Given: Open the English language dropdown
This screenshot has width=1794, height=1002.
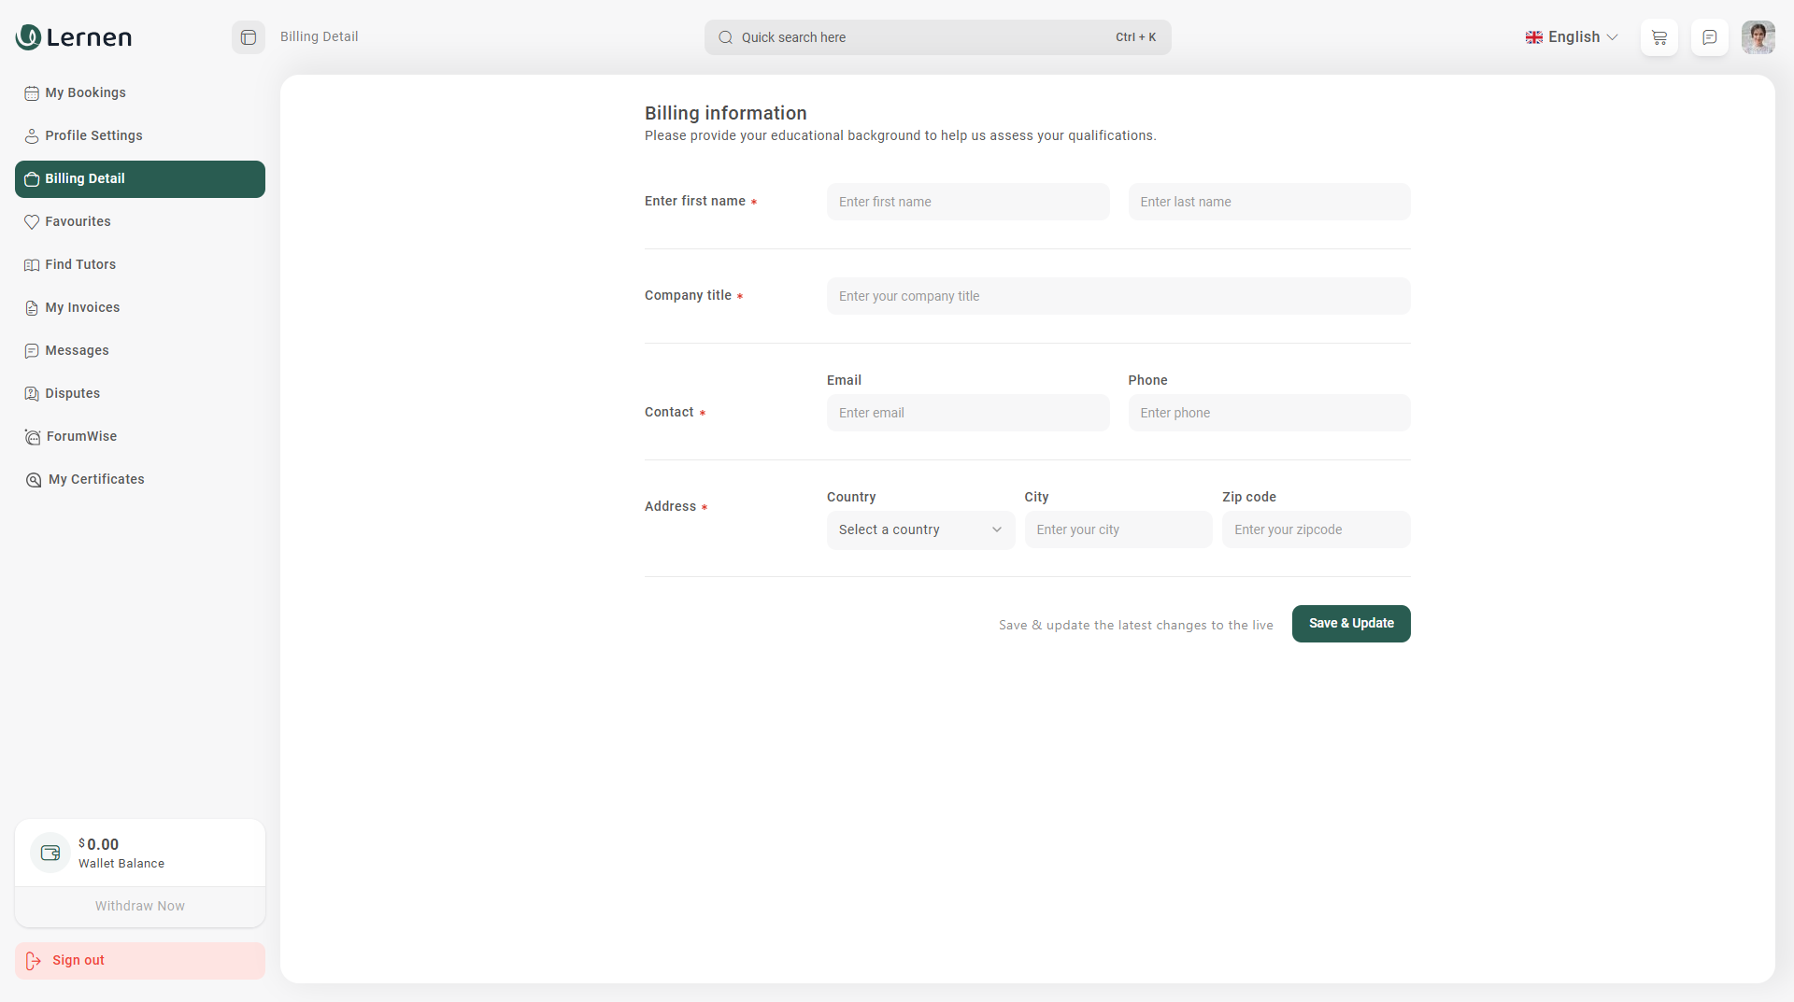Looking at the screenshot, I should pyautogui.click(x=1573, y=37).
